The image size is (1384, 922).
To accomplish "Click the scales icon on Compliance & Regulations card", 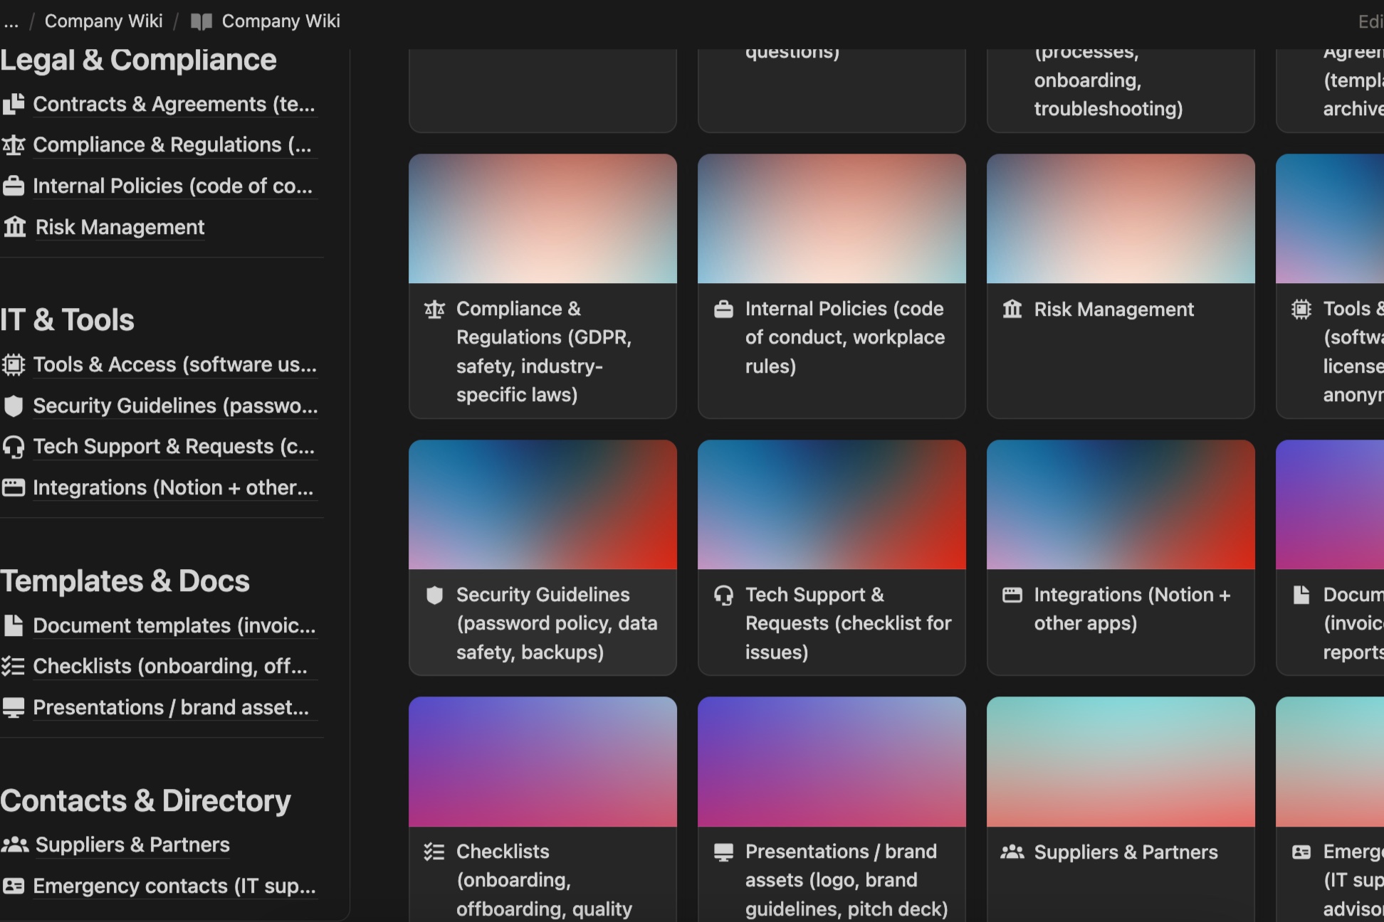I will click(434, 309).
